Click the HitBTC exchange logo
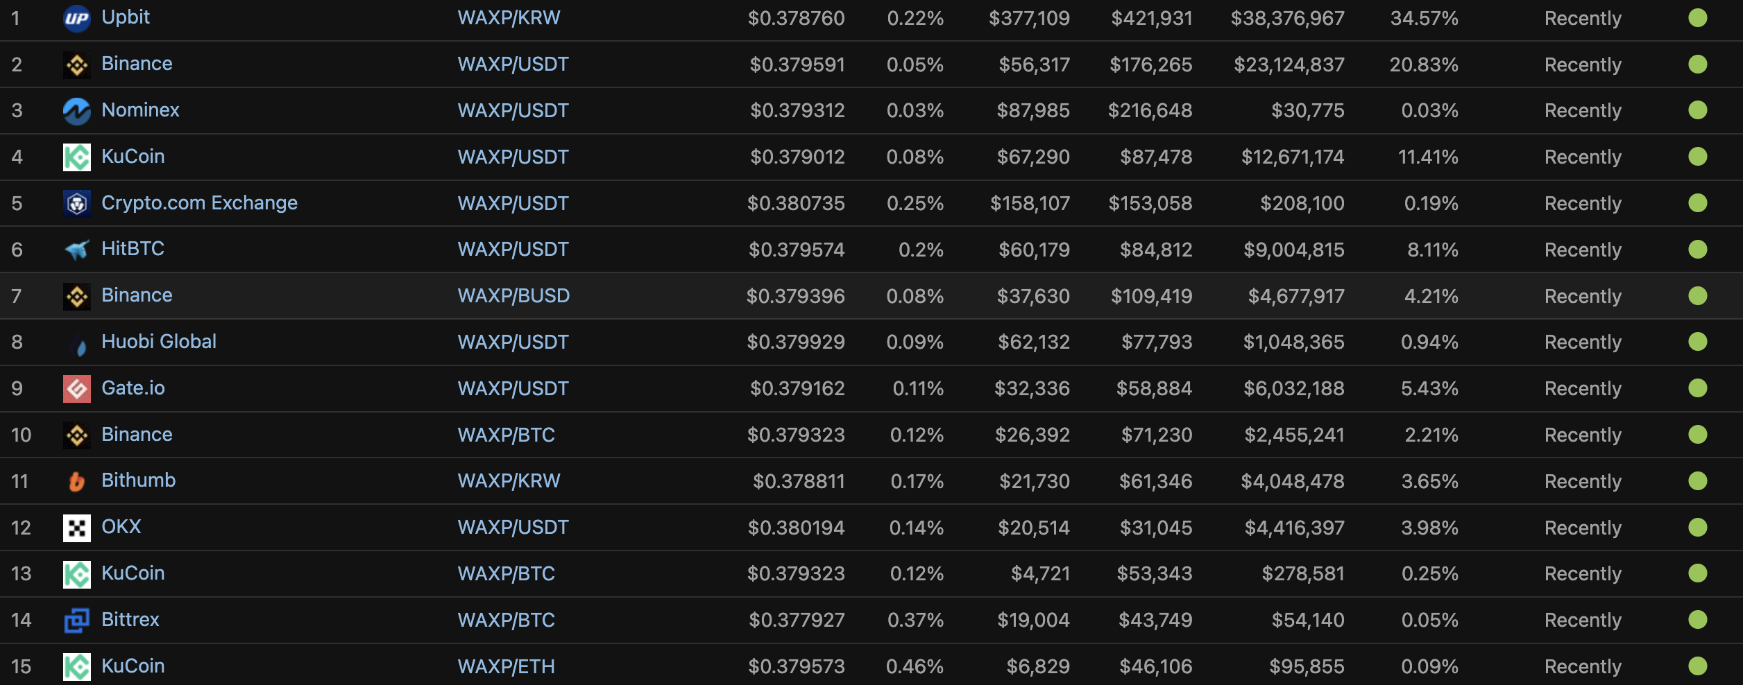 coord(77,250)
